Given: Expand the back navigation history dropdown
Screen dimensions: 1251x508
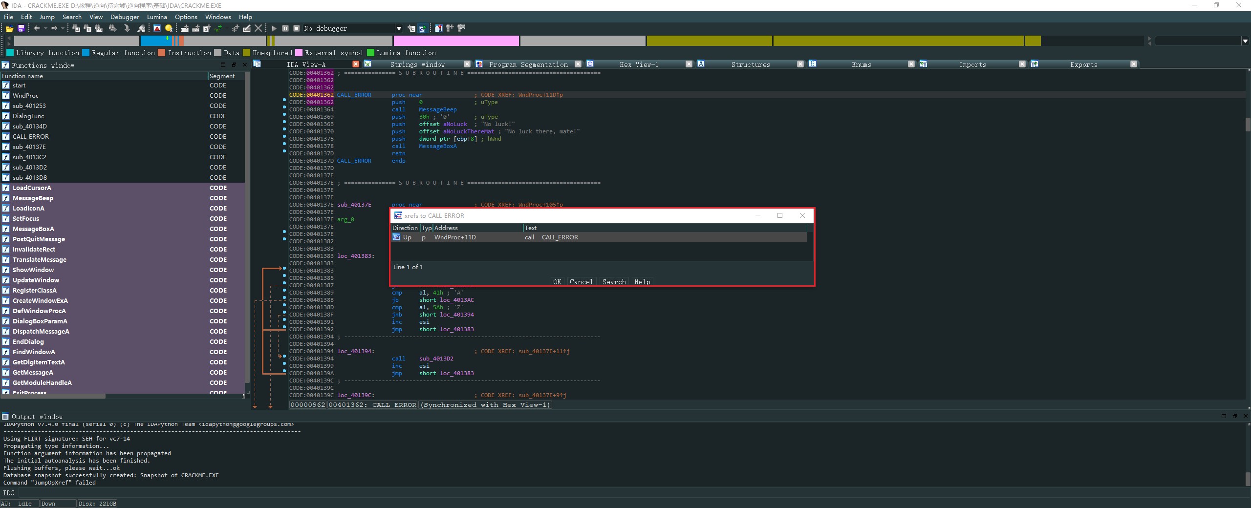Looking at the screenshot, I should (x=45, y=29).
